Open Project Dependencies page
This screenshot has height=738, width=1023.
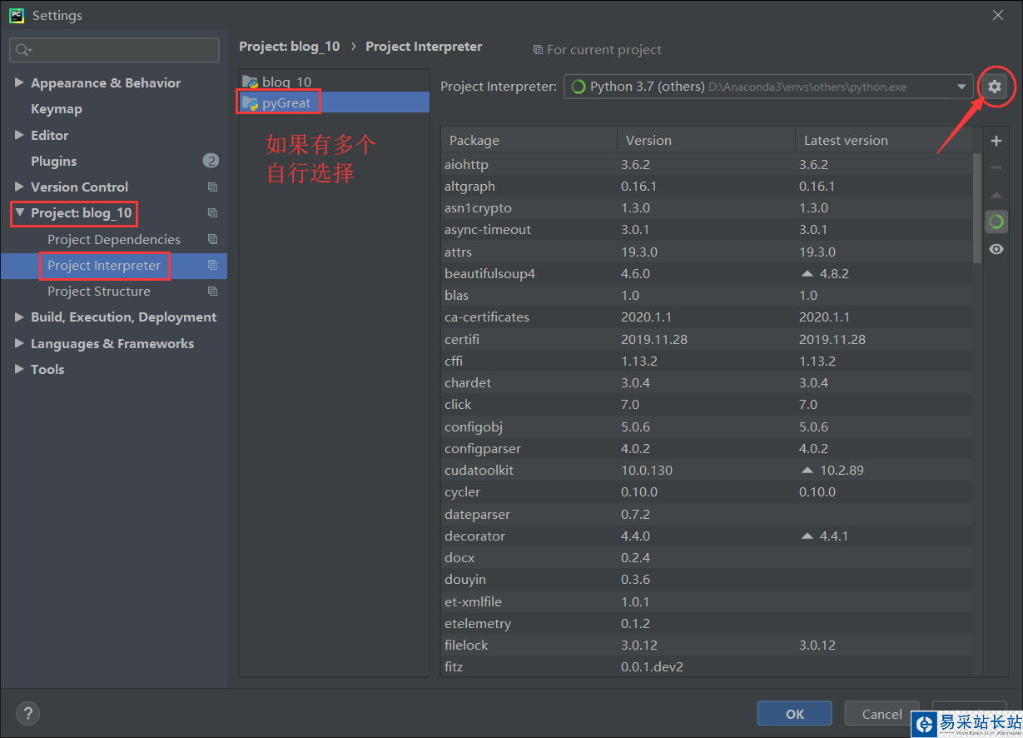(114, 239)
